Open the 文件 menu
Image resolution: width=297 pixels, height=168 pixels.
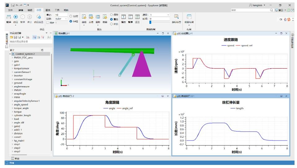click(11, 10)
